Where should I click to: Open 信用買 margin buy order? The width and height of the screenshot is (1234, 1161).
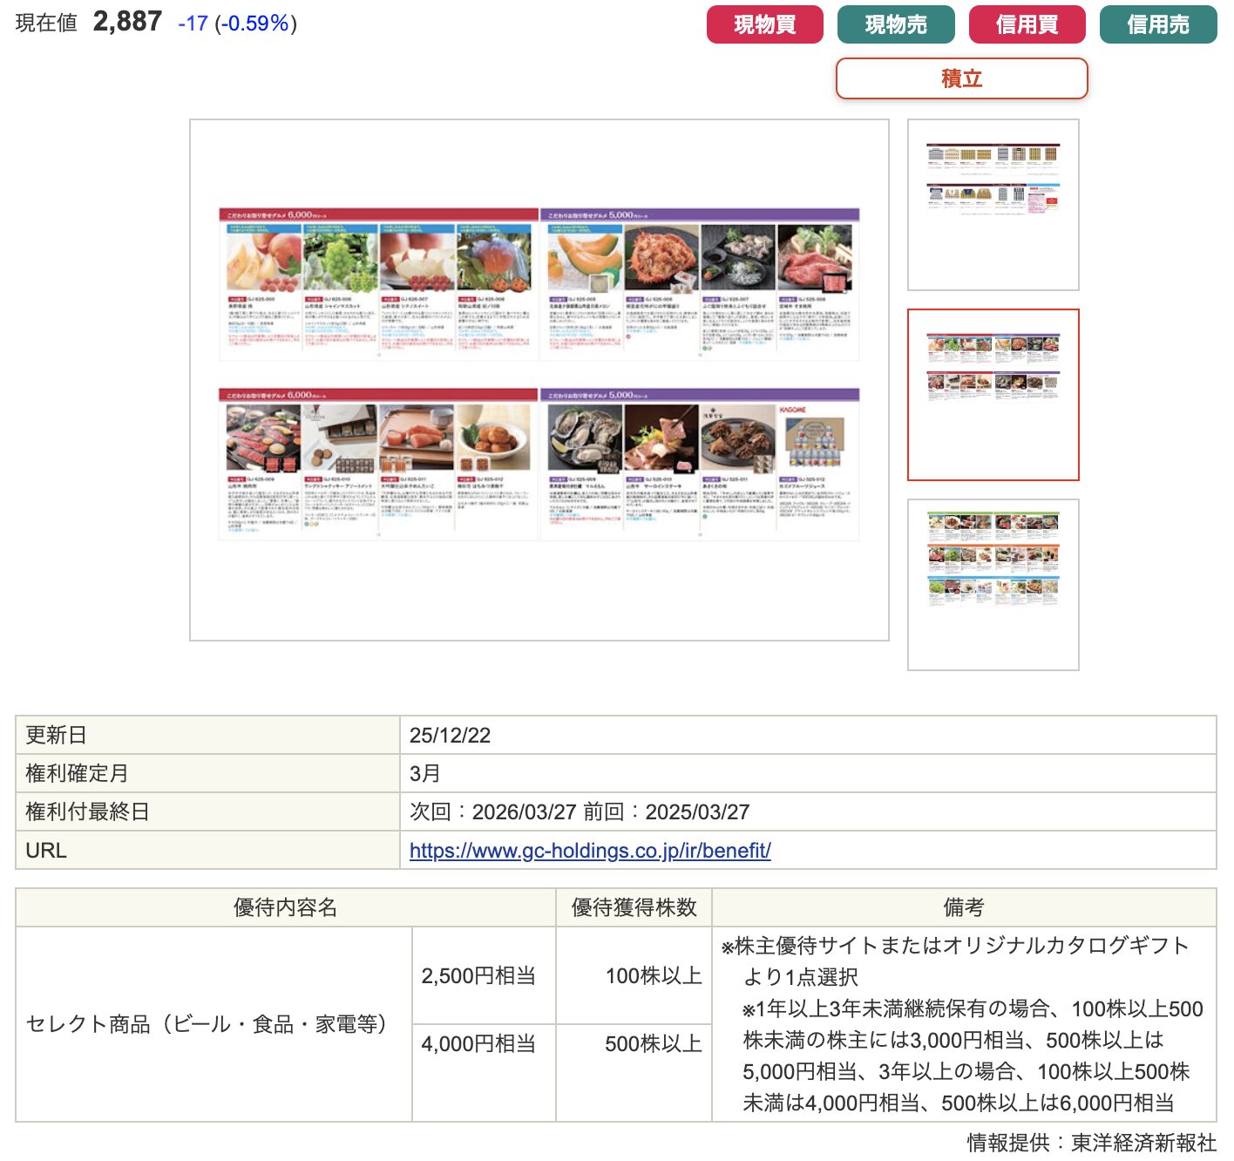1027,24
